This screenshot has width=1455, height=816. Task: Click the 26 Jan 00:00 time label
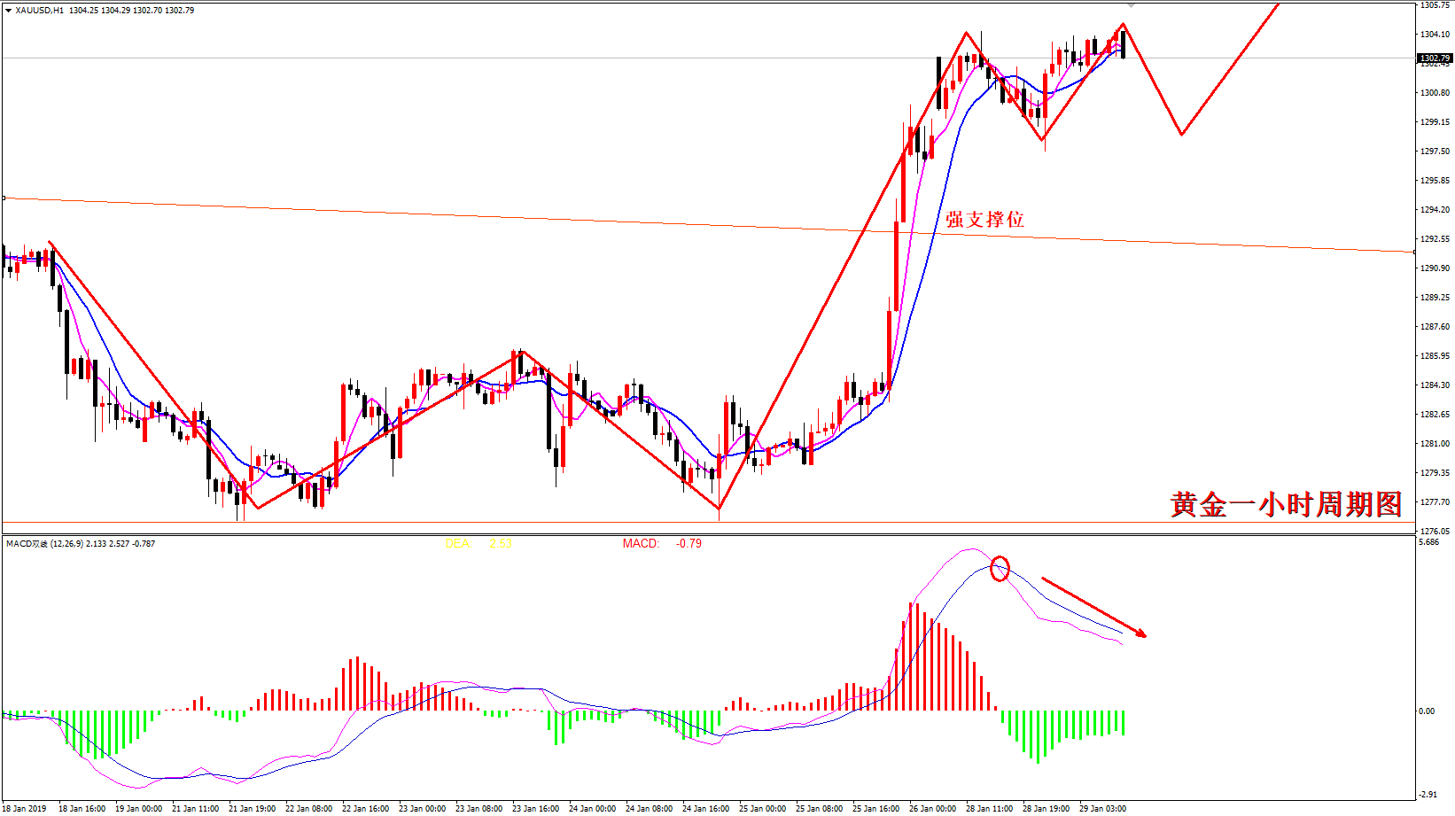[x=933, y=808]
